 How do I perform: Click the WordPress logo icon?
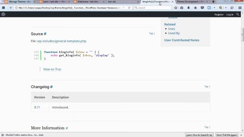[3, 14]
